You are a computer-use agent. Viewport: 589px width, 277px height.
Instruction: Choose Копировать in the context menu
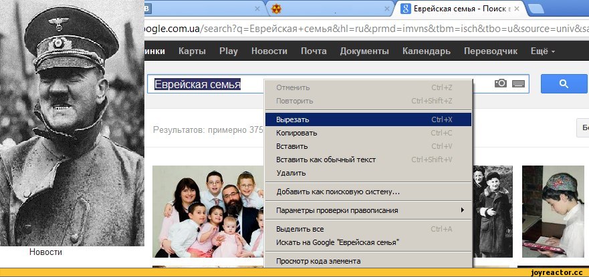click(x=368, y=133)
